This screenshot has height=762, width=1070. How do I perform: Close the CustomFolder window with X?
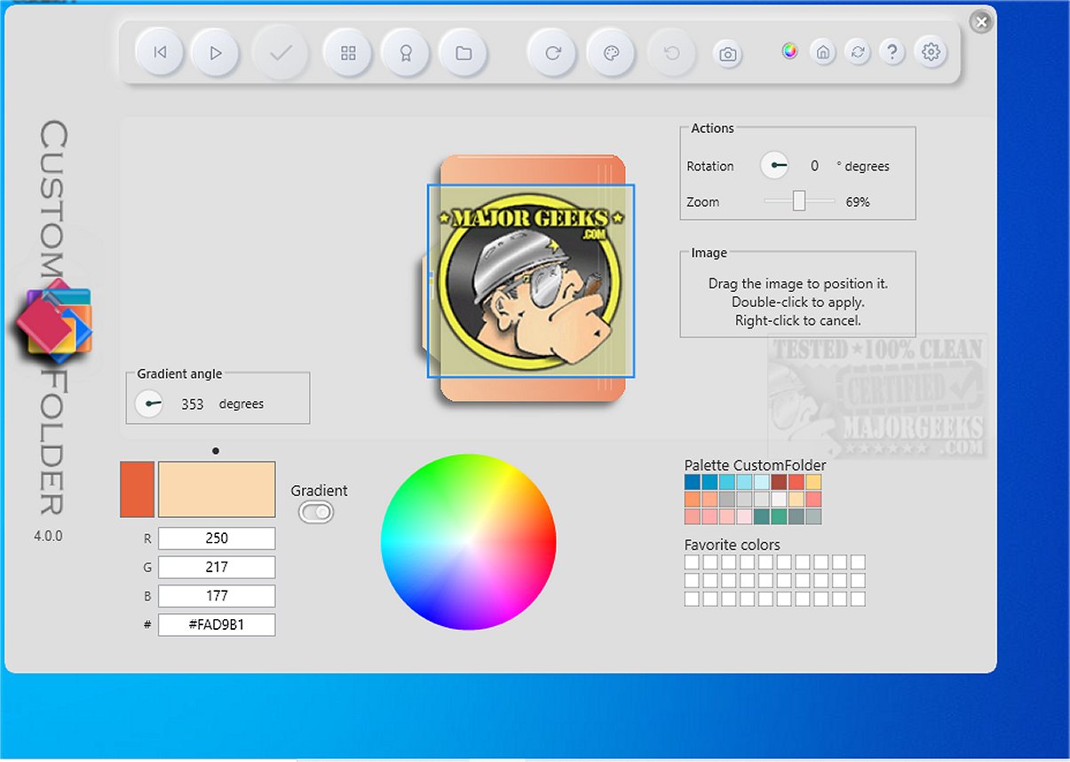tap(980, 22)
